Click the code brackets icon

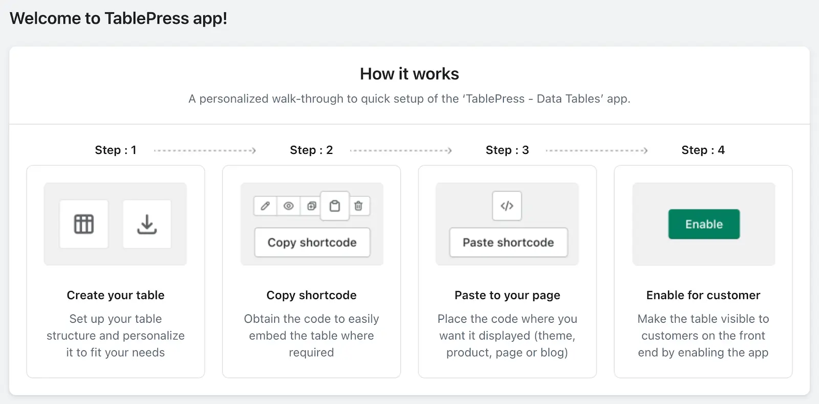tap(507, 206)
